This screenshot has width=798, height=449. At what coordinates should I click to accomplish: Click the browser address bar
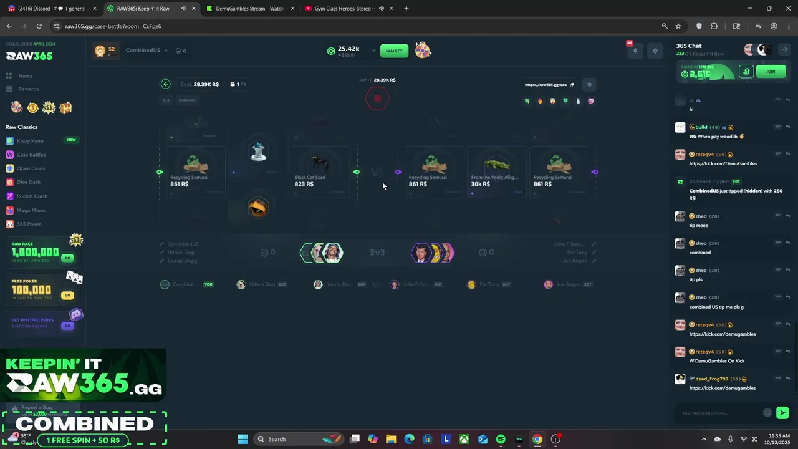pyautogui.click(x=355, y=26)
